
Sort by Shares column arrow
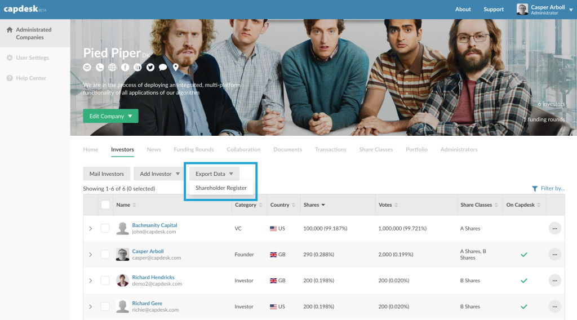pos(323,205)
